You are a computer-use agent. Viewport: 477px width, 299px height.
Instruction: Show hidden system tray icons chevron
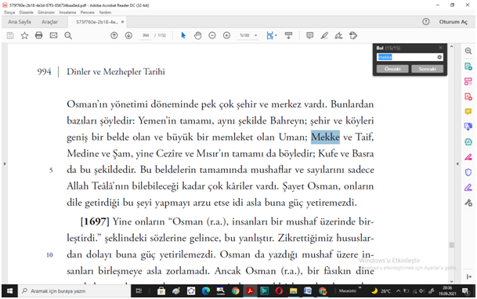click(398, 291)
